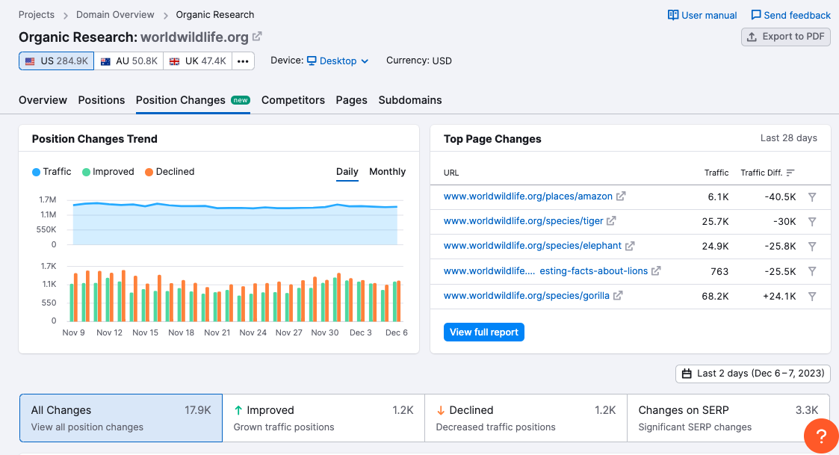The width and height of the screenshot is (839, 455).
Task: Expand more countries with three-dots button
Action: pos(243,61)
